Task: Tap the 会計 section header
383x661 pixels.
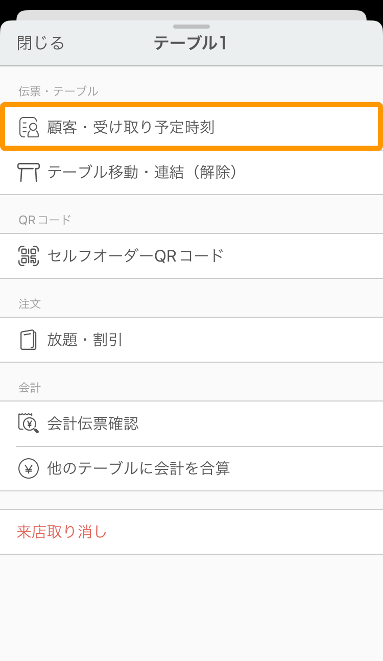Action: (30, 388)
